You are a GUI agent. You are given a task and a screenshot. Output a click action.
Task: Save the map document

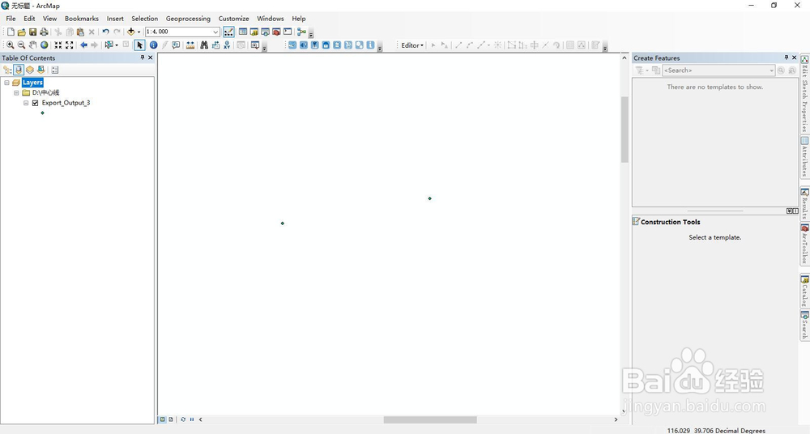[x=32, y=32]
